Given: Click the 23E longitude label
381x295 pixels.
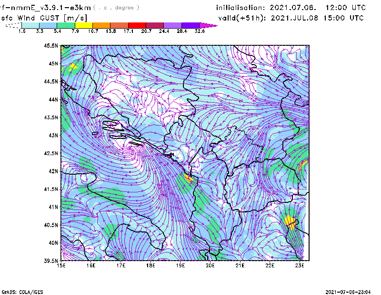Looking at the screenshot, I should pos(300,265).
